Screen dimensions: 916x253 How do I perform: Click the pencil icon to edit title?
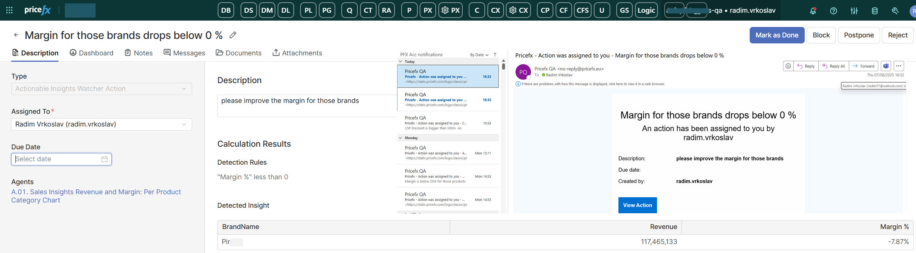coord(233,35)
